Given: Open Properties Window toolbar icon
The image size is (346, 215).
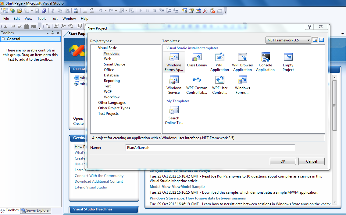Looking at the screenshot, I should 191,11.
